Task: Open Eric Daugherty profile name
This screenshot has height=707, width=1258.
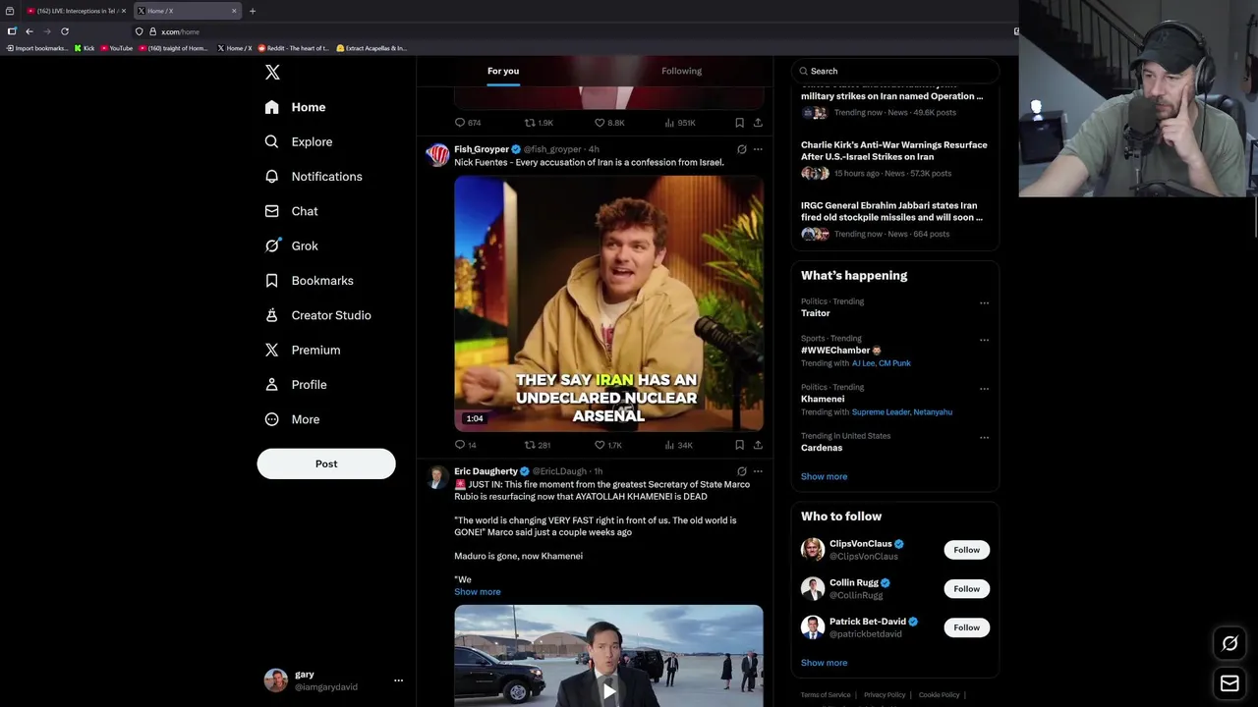Action: [x=486, y=471]
